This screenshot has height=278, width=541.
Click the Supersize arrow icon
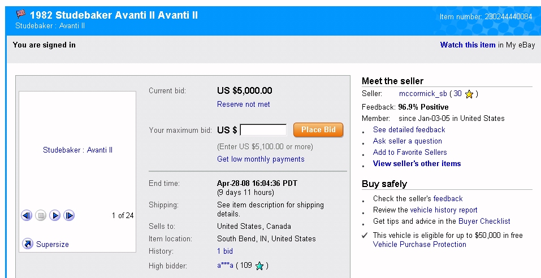27,244
